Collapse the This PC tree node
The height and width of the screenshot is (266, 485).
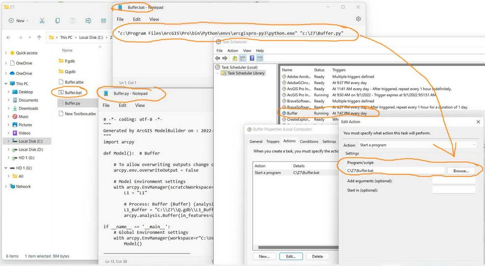point(6,84)
